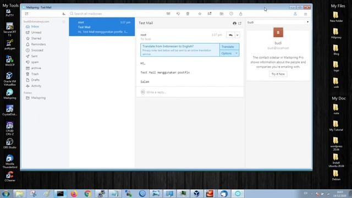Click the Test Mail subject heading

pyautogui.click(x=146, y=23)
